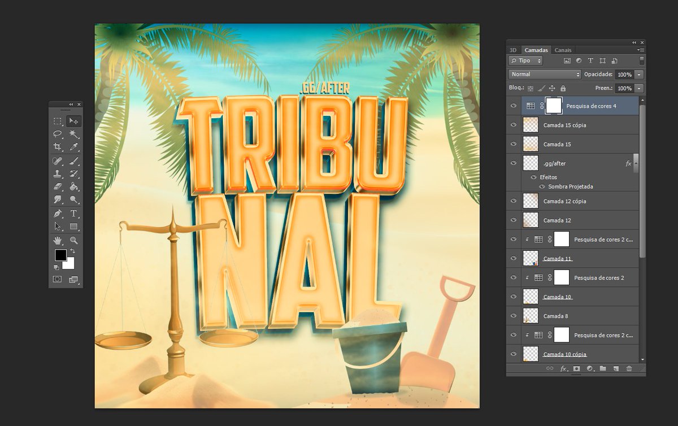Select the Hand tool
This screenshot has width=678, height=426.
coord(58,241)
